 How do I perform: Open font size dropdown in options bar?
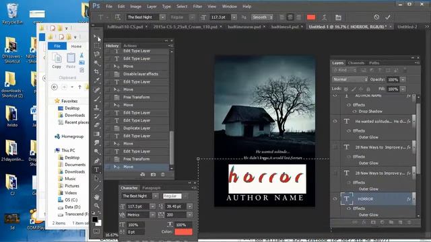pyautogui.click(x=234, y=17)
